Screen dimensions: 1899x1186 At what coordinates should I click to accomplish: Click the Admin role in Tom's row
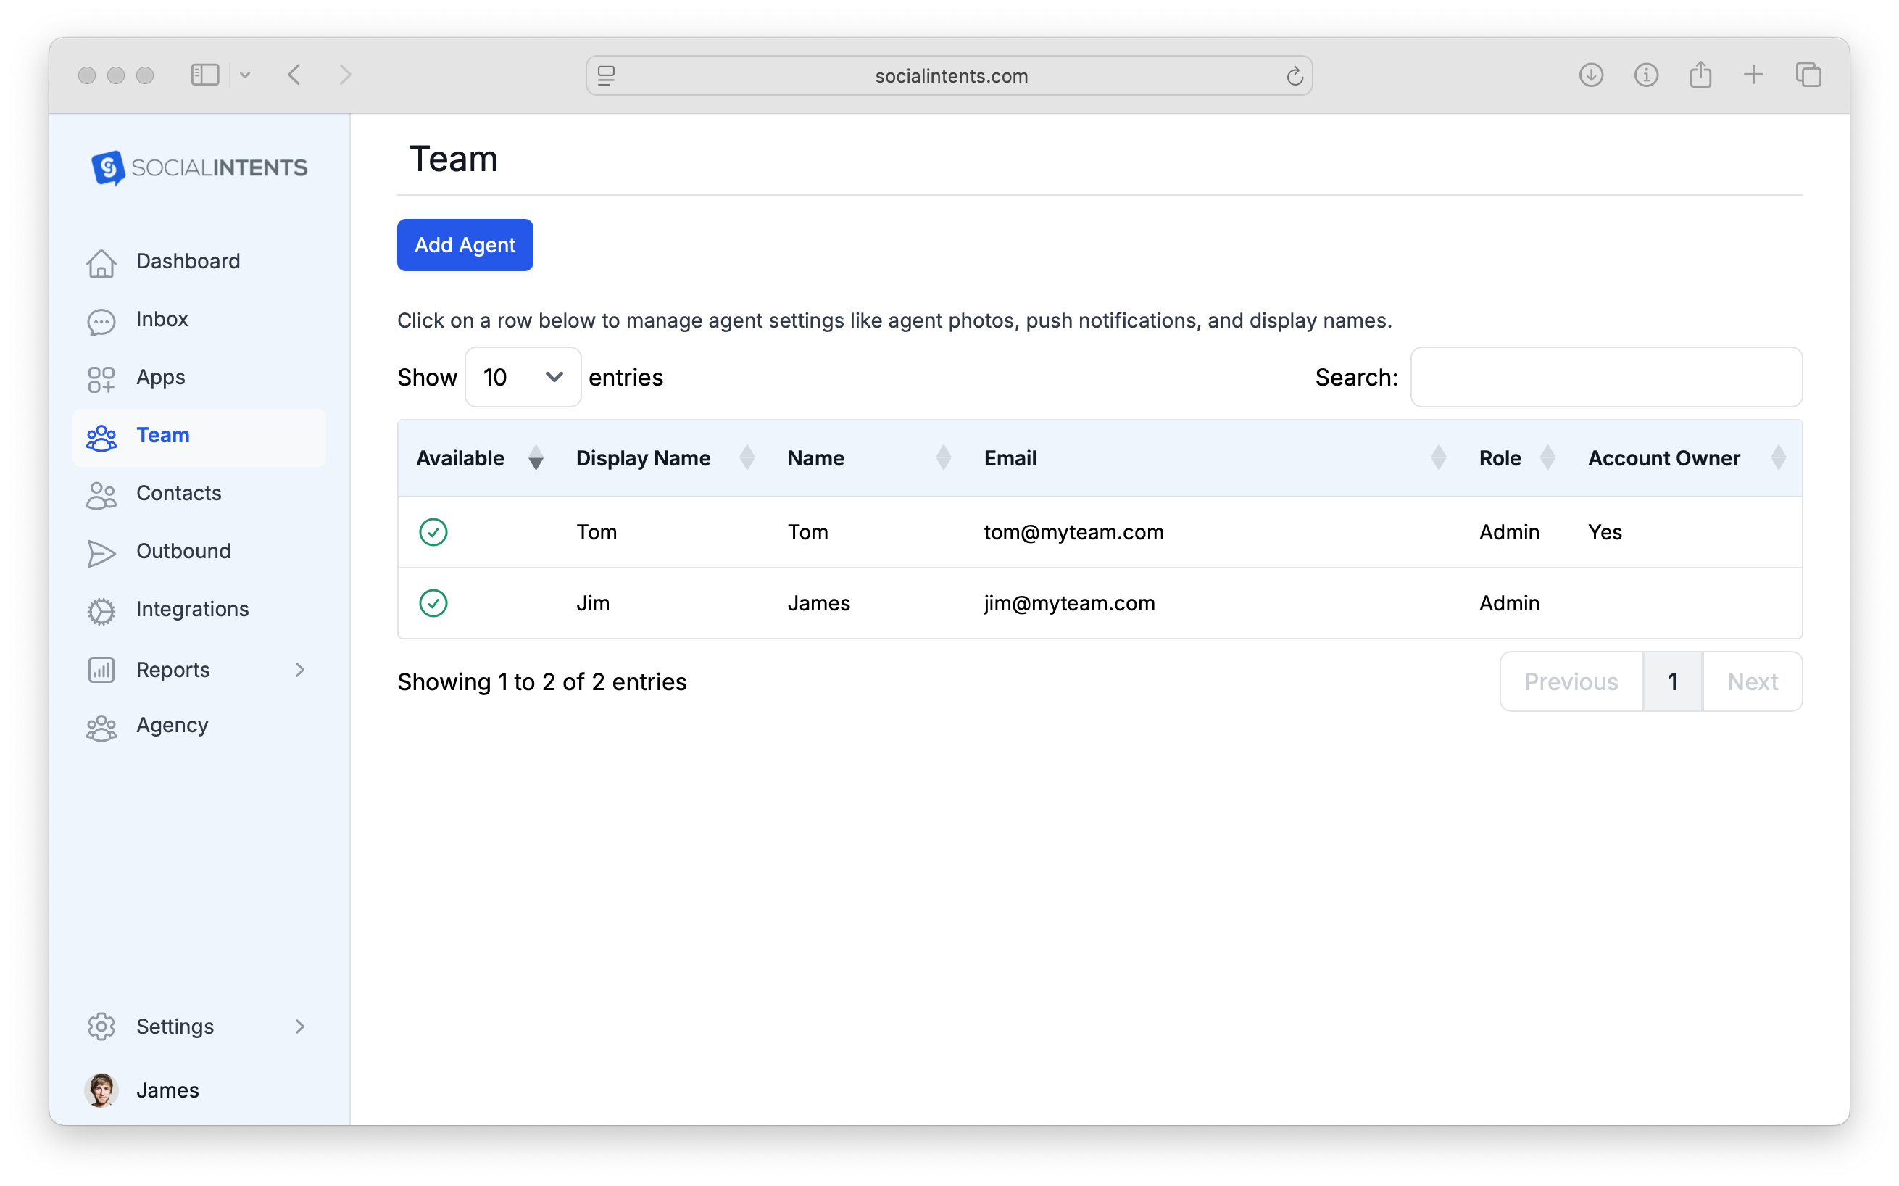coord(1508,533)
